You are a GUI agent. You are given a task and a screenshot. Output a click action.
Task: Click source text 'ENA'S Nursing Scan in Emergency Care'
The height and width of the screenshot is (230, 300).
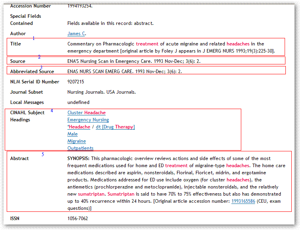pos(109,61)
